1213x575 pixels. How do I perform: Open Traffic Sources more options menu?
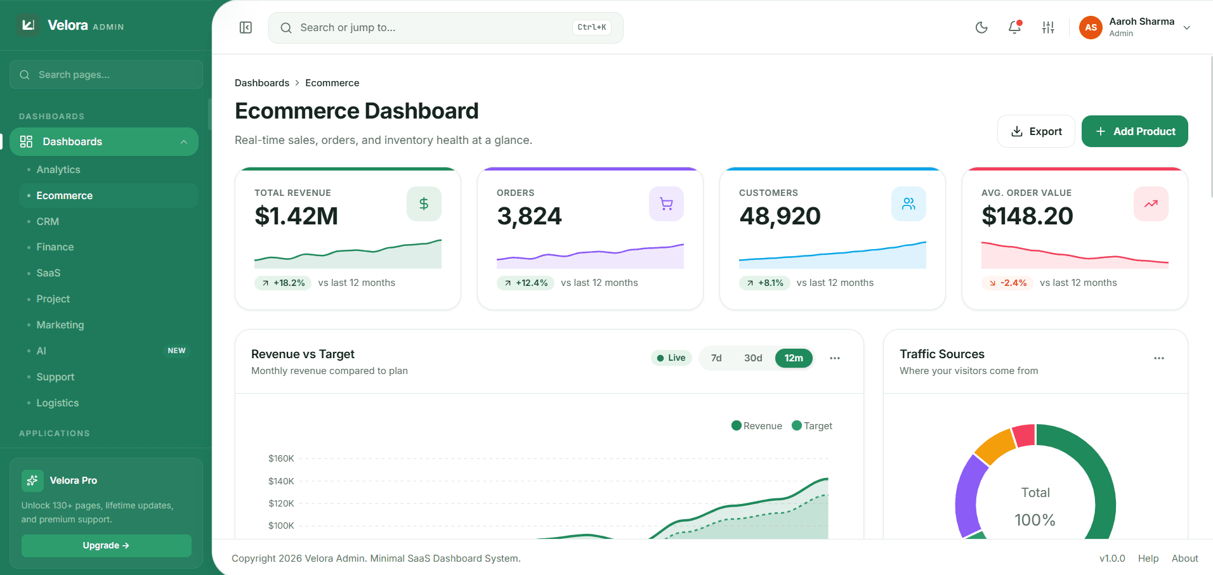(x=1159, y=358)
